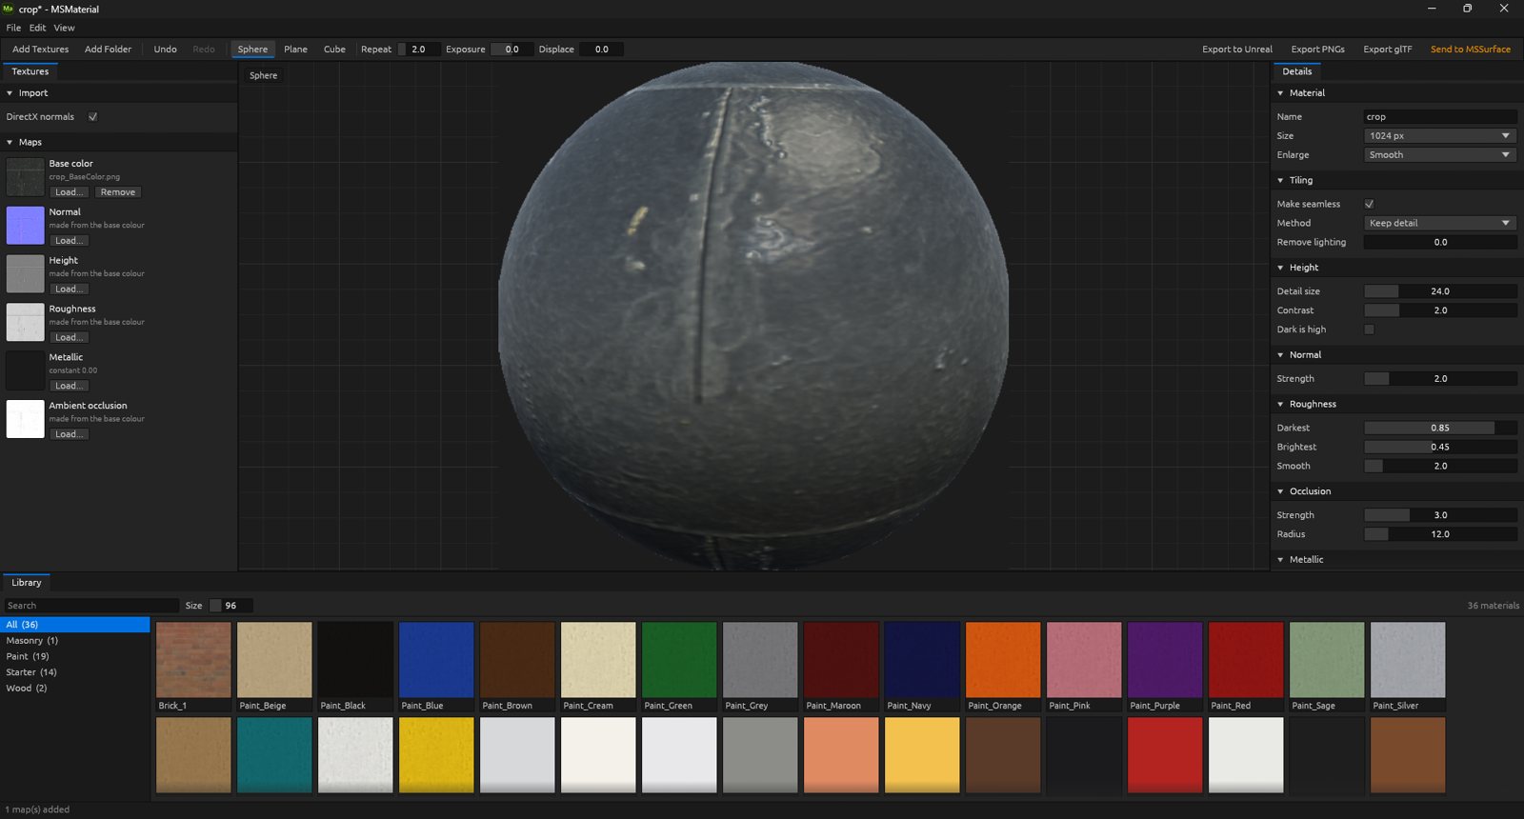Image resolution: width=1524 pixels, height=819 pixels.
Task: Open the Edit menu
Action: tap(37, 28)
